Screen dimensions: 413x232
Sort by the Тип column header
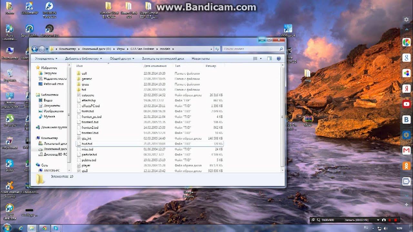[x=177, y=66]
